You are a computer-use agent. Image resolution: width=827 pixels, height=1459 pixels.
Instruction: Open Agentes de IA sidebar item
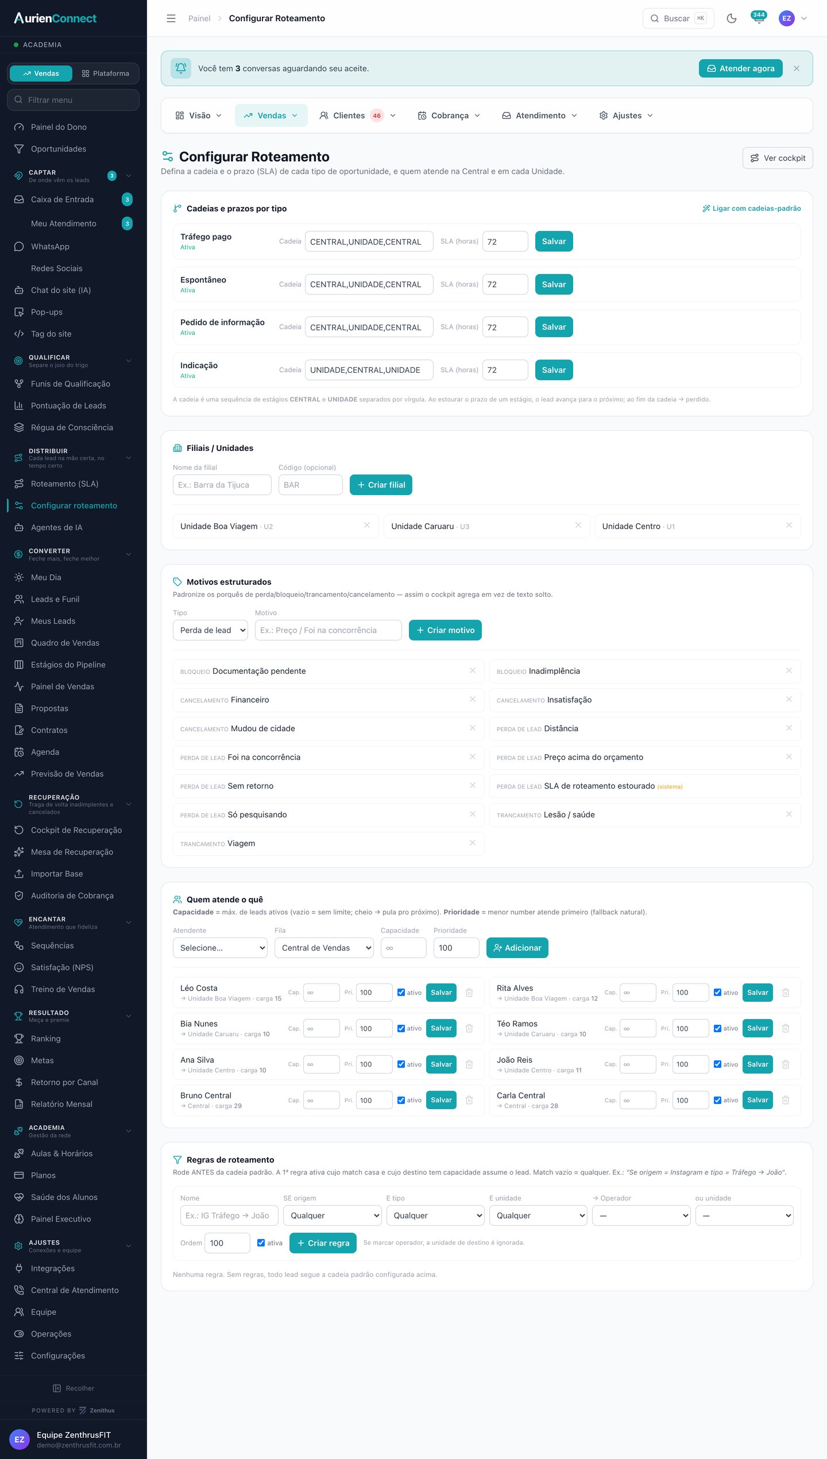pyautogui.click(x=74, y=527)
